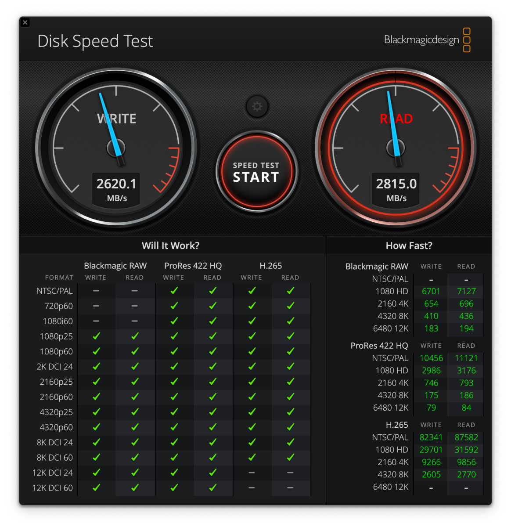Click ProRes 422 HQ write checkmark for 4320p60
The image size is (511, 527).
coord(174,427)
